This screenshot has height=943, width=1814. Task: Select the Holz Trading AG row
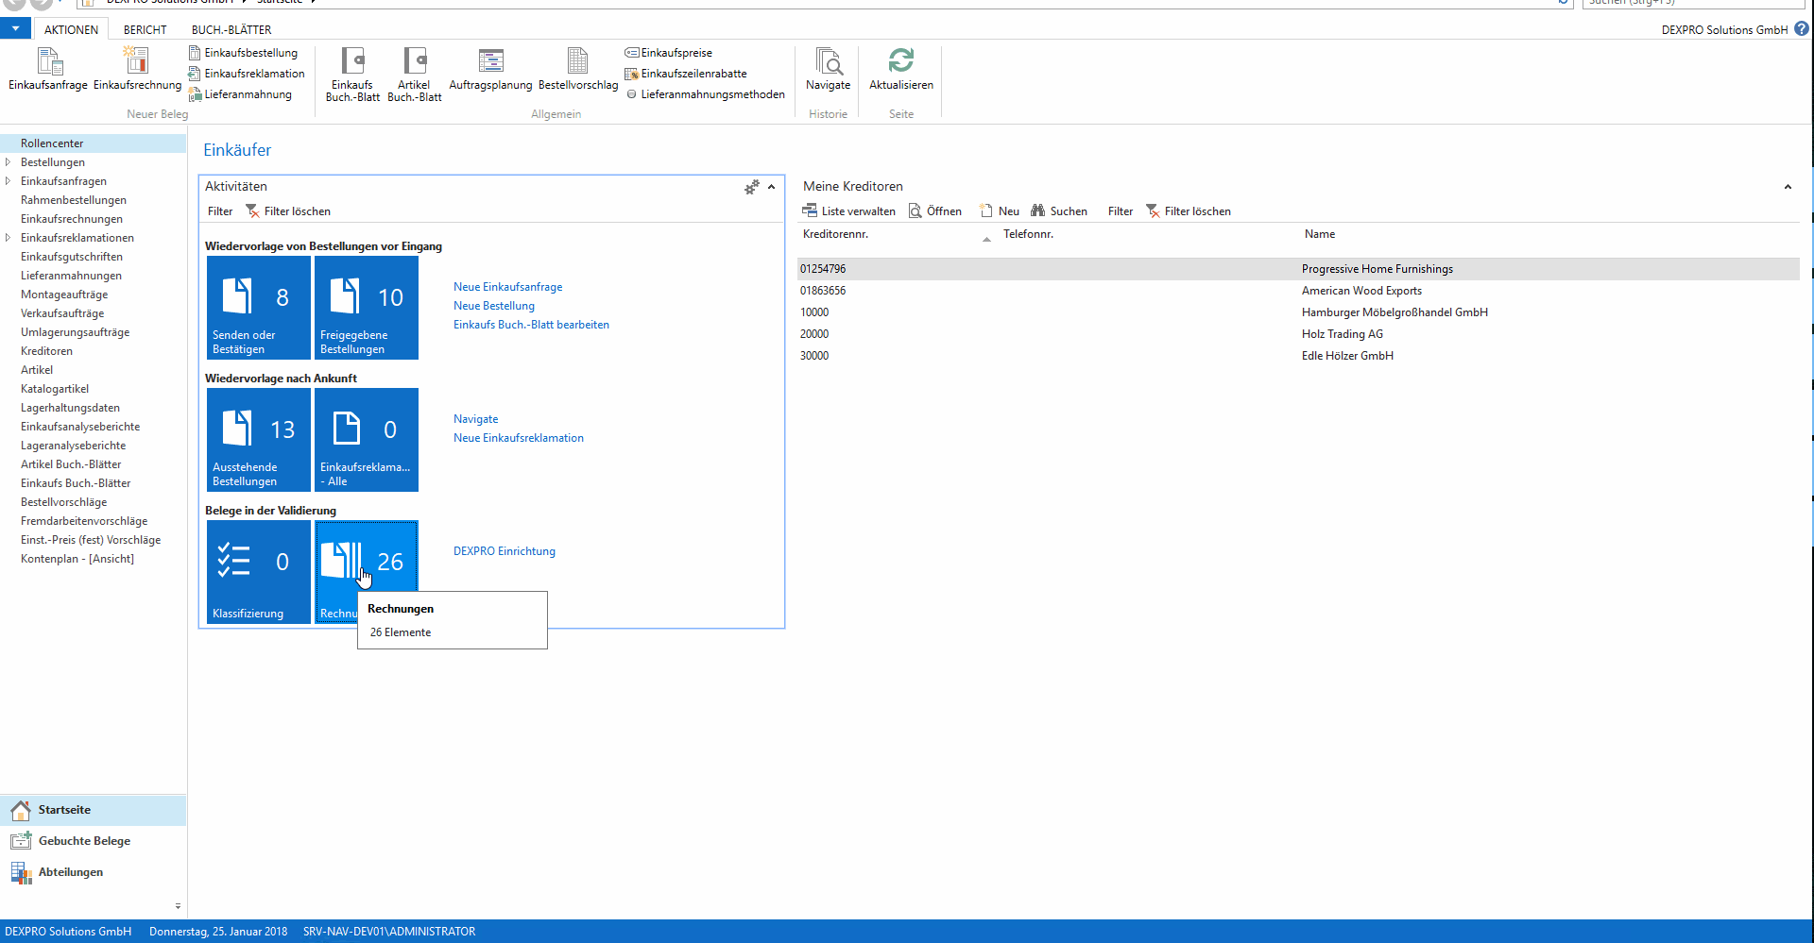(1342, 334)
